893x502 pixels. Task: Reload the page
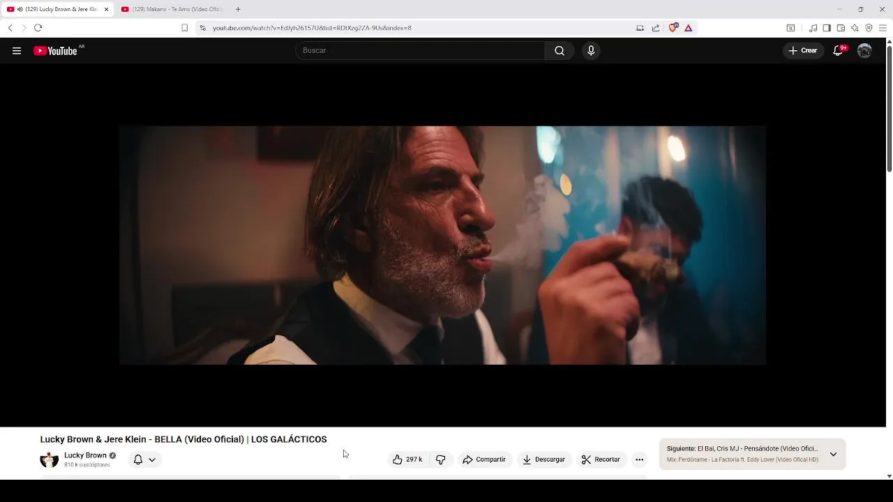(x=38, y=28)
